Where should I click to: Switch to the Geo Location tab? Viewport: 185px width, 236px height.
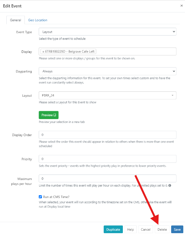pos(38,20)
